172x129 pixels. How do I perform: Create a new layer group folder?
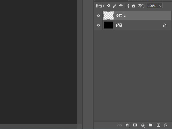pyautogui.click(x=150, y=125)
